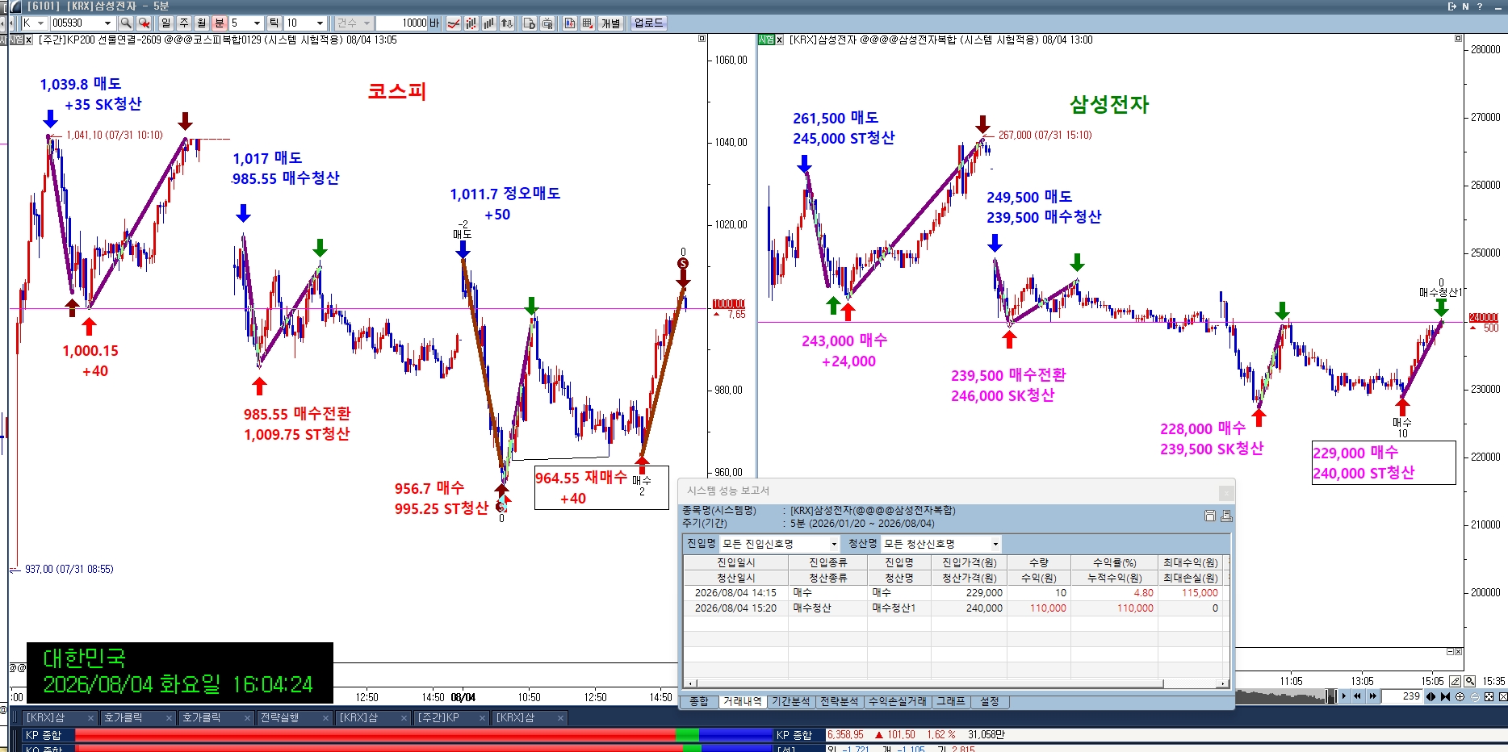Click the 229,000 entry price cell
This screenshot has width=1508, height=752.
[969, 593]
